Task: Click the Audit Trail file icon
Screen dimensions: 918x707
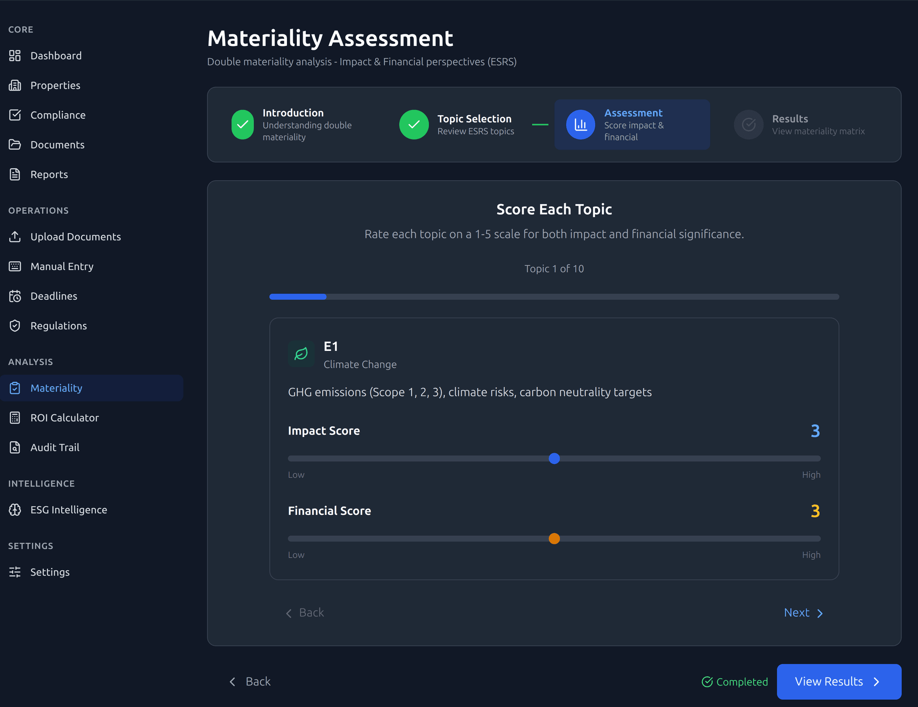Action: click(x=15, y=447)
